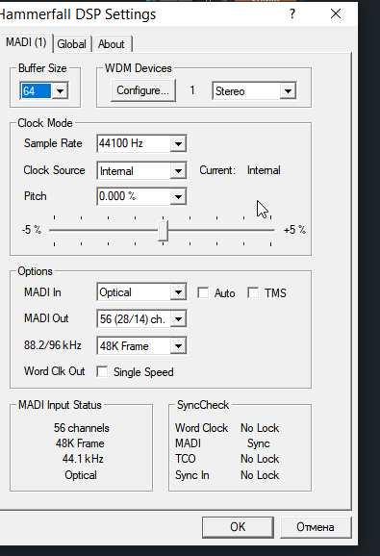Click the -5 % pitch range label
Viewport: 380px width, 556px height.
point(32,230)
